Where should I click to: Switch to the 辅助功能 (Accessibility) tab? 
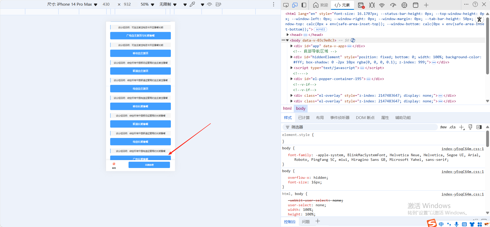pos(403,118)
